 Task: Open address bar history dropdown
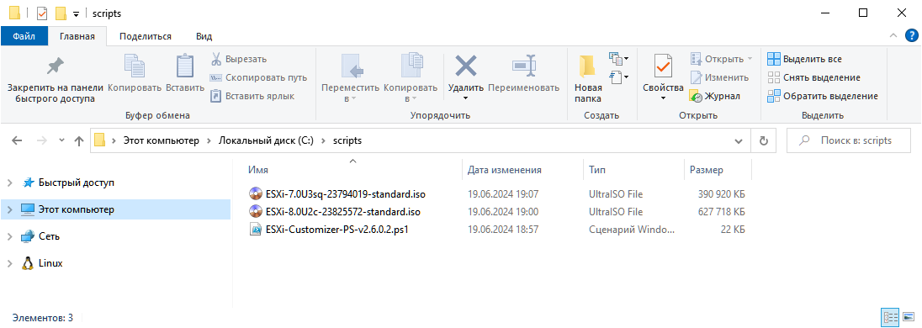[739, 141]
